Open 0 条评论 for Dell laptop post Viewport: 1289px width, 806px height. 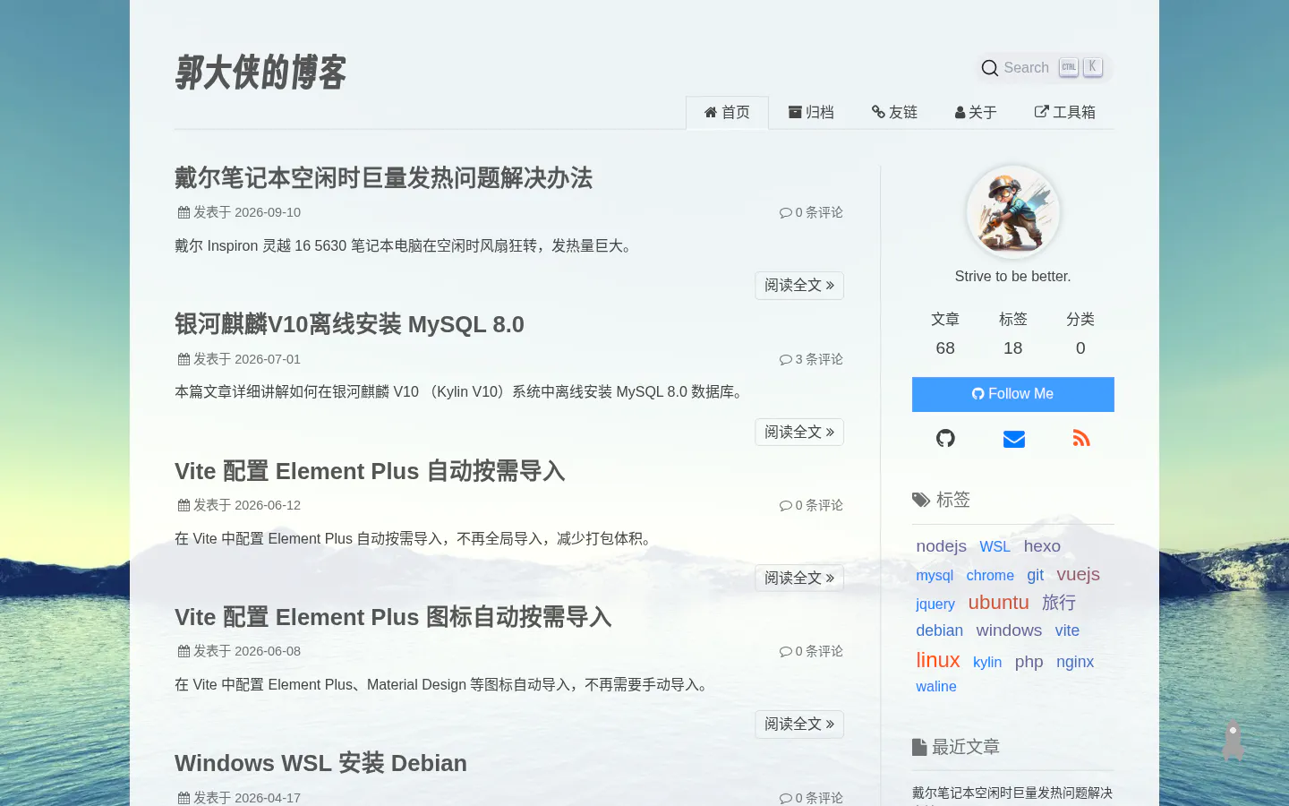click(811, 212)
